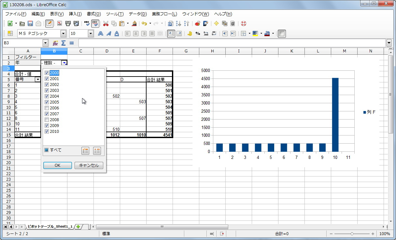
Task: Click the キャンセル button
Action: (x=89, y=165)
